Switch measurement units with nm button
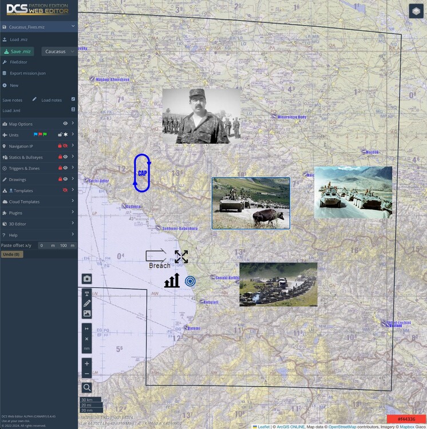This screenshot has height=429, width=427. pyautogui.click(x=87, y=348)
